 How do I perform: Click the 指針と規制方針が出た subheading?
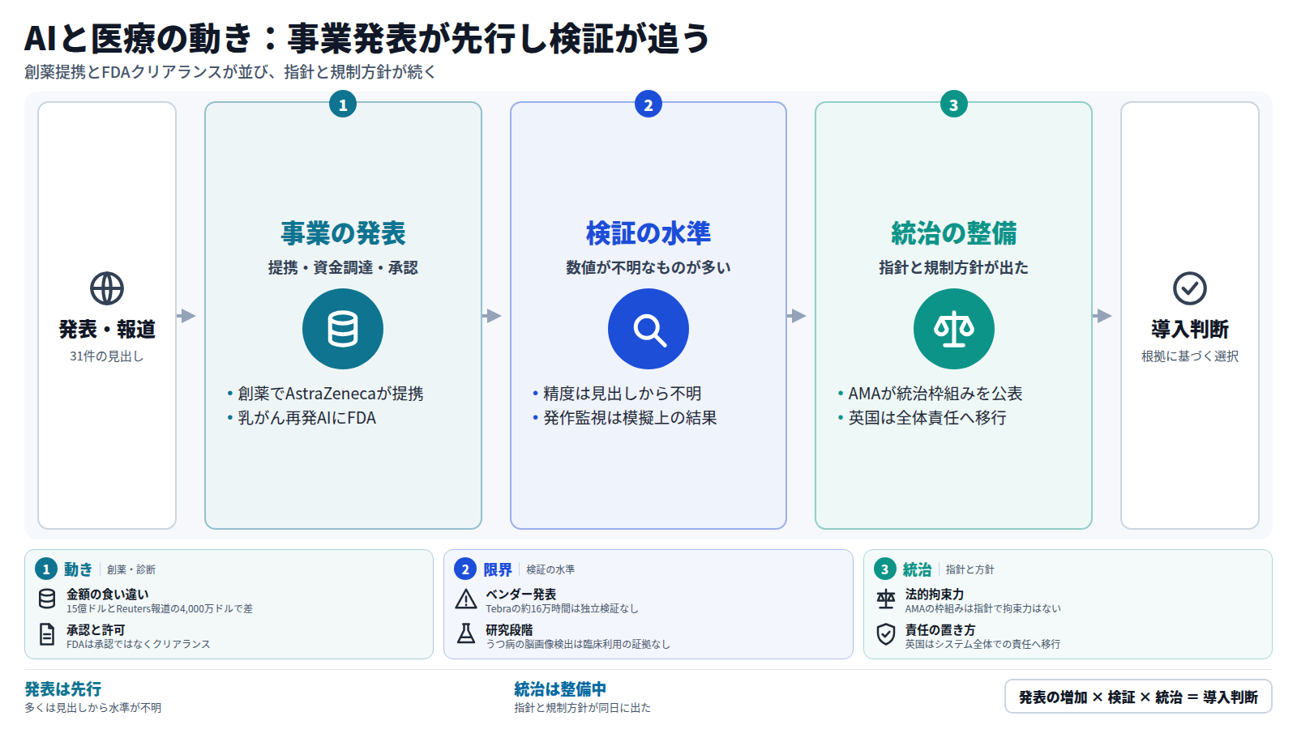[954, 267]
